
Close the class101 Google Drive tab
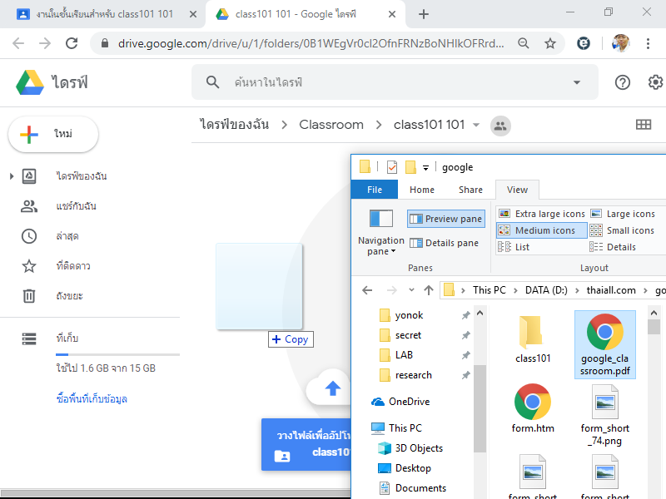(392, 14)
